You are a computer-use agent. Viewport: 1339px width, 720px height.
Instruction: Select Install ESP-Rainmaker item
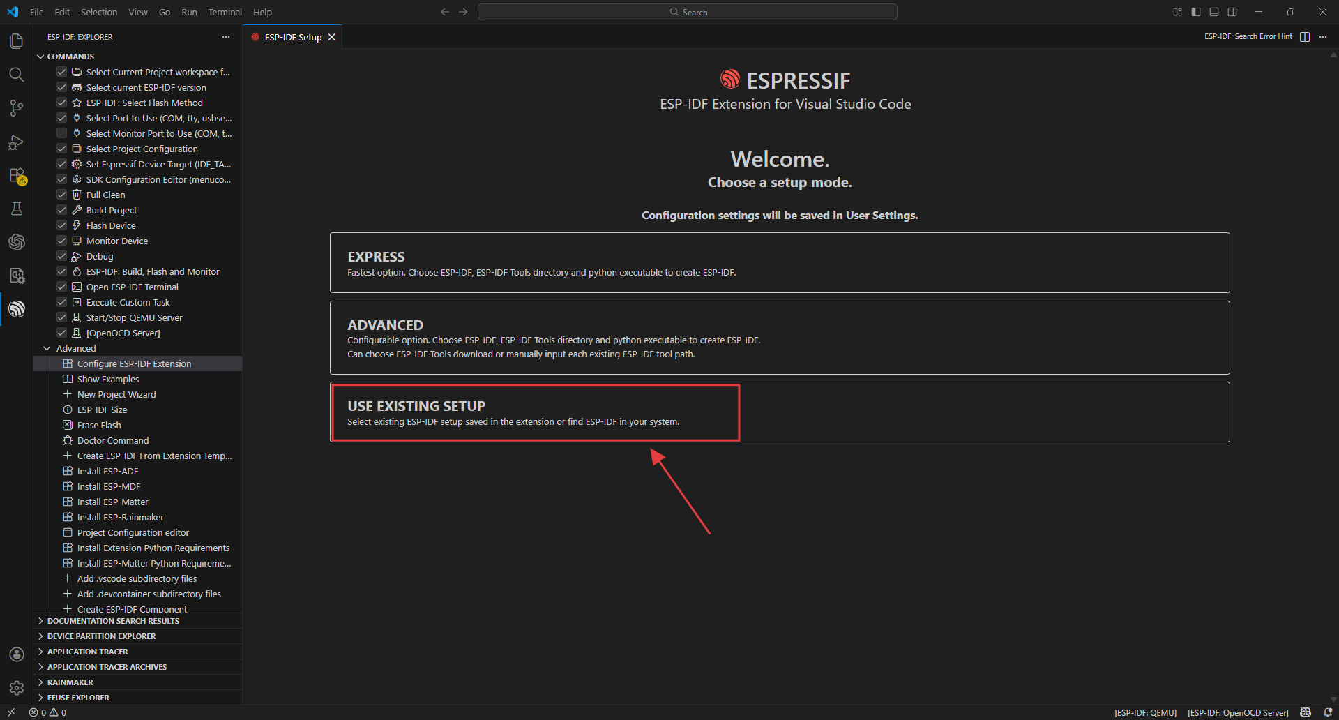[137, 517]
